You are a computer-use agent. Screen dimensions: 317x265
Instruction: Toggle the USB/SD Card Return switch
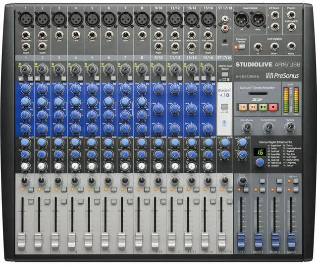tap(224, 74)
